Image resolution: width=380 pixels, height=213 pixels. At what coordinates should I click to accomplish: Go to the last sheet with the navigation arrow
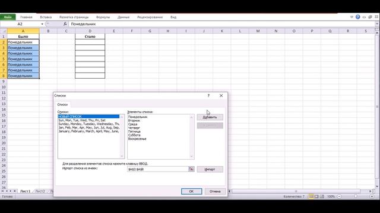(x=14, y=191)
